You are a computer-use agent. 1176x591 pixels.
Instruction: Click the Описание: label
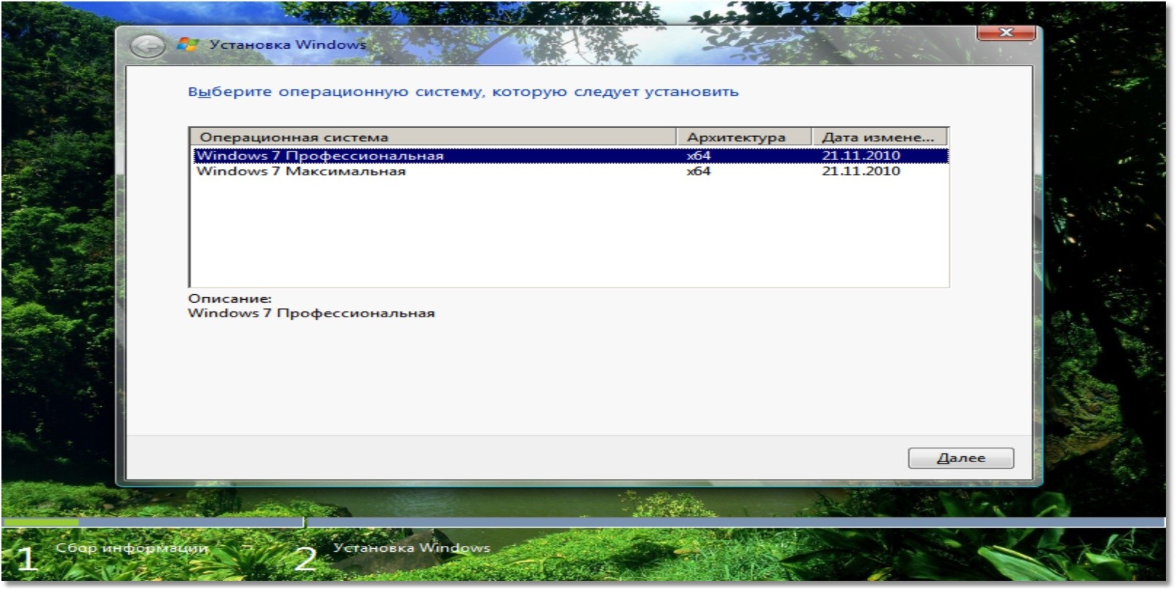(229, 298)
